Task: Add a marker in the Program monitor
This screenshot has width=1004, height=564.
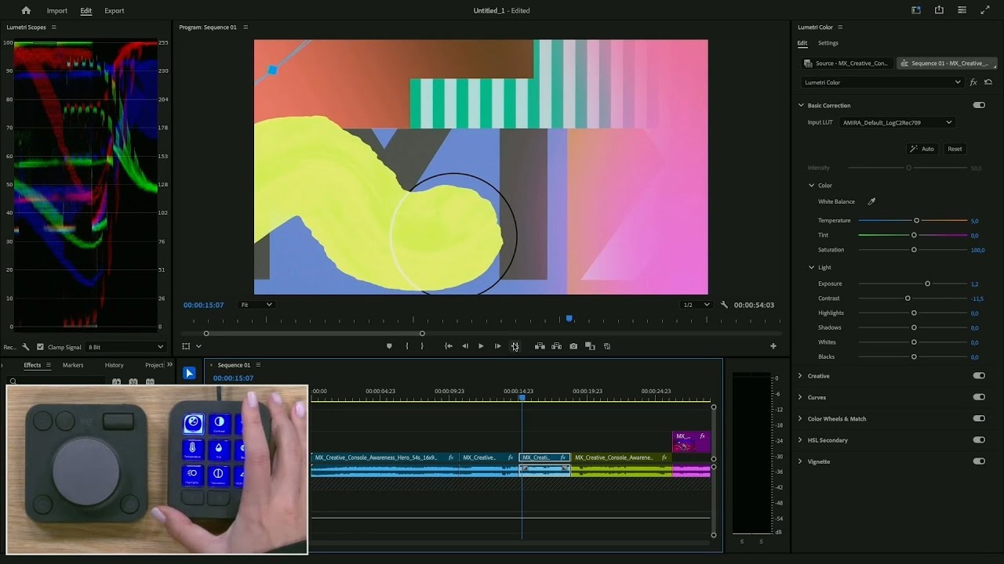Action: (389, 346)
